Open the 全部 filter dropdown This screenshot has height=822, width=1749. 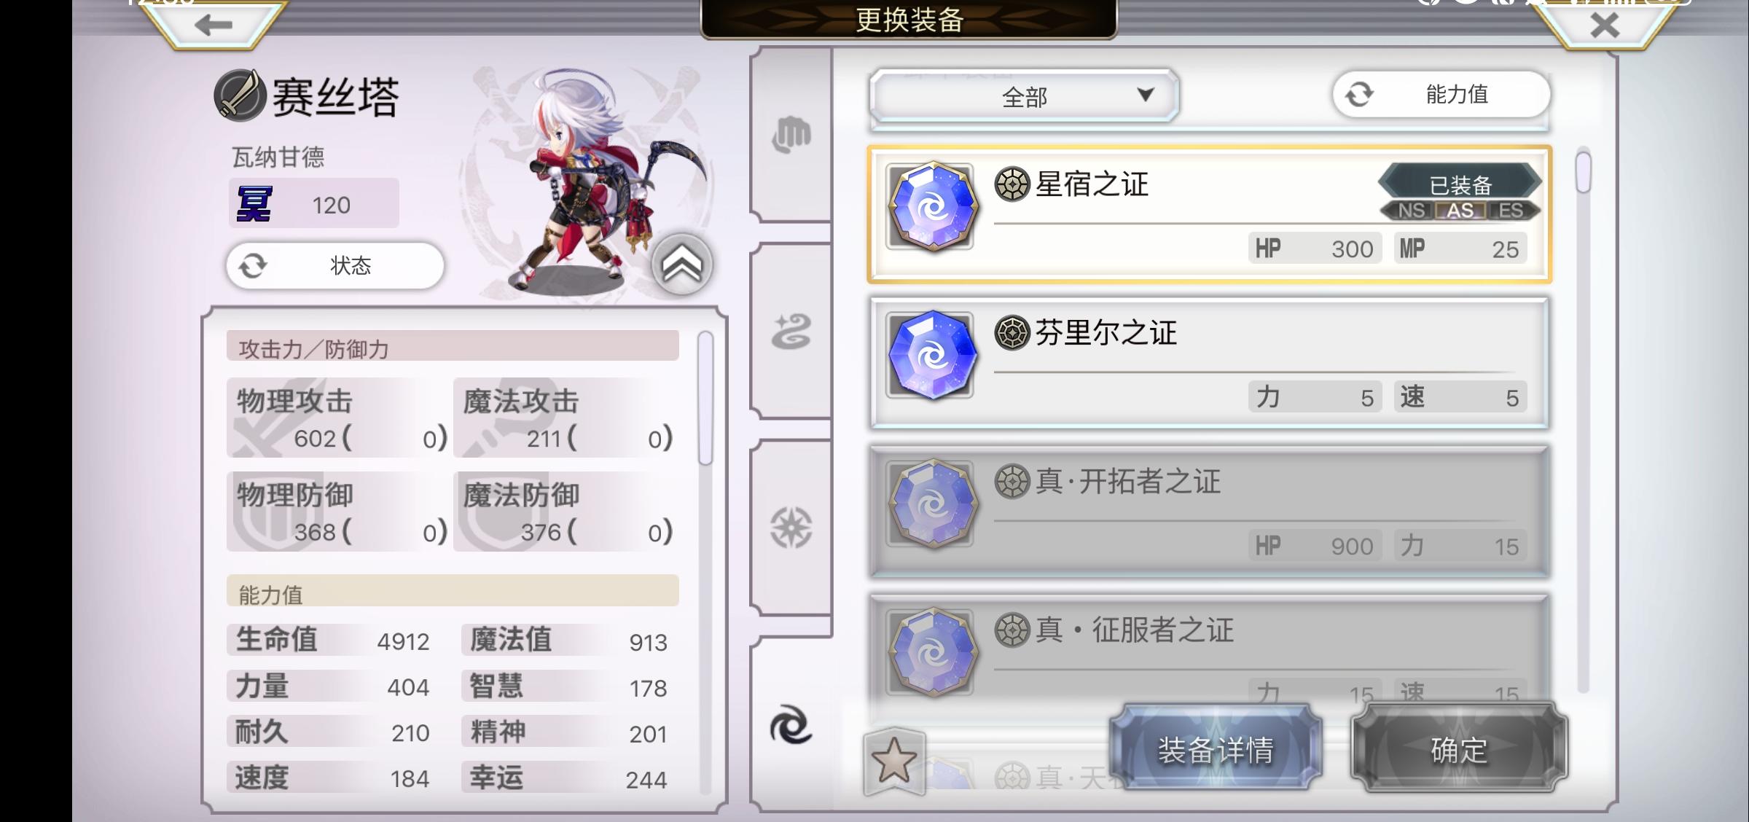1024,95
